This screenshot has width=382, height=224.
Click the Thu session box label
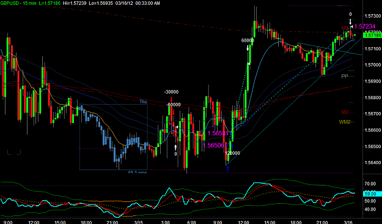coord(143,102)
